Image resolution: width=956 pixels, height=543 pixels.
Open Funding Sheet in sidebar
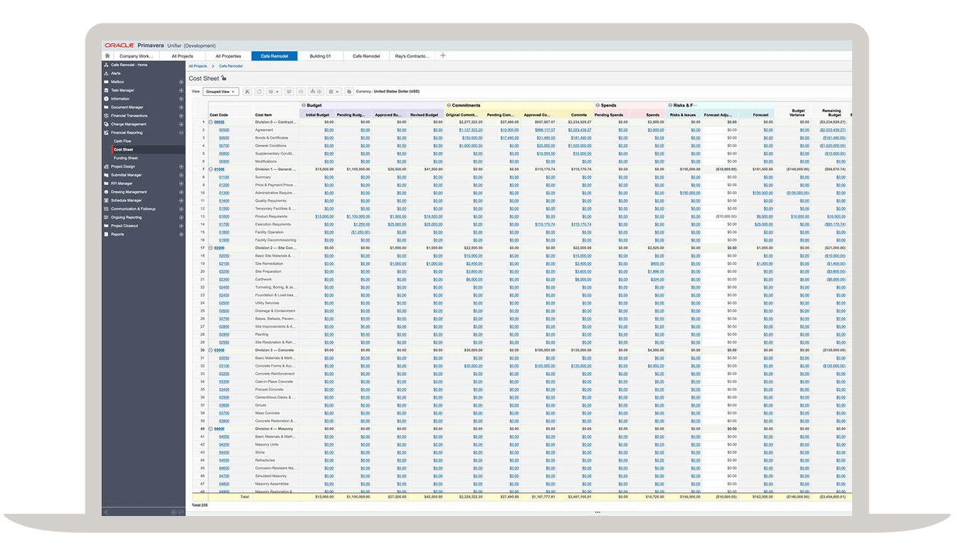126,158
